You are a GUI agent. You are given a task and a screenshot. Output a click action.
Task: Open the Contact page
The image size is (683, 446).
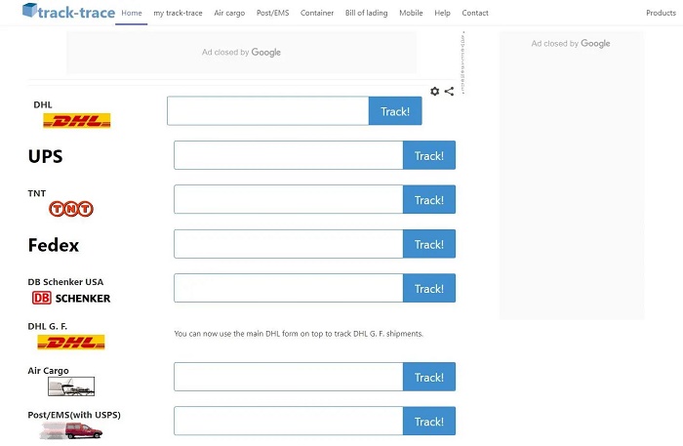(x=475, y=13)
